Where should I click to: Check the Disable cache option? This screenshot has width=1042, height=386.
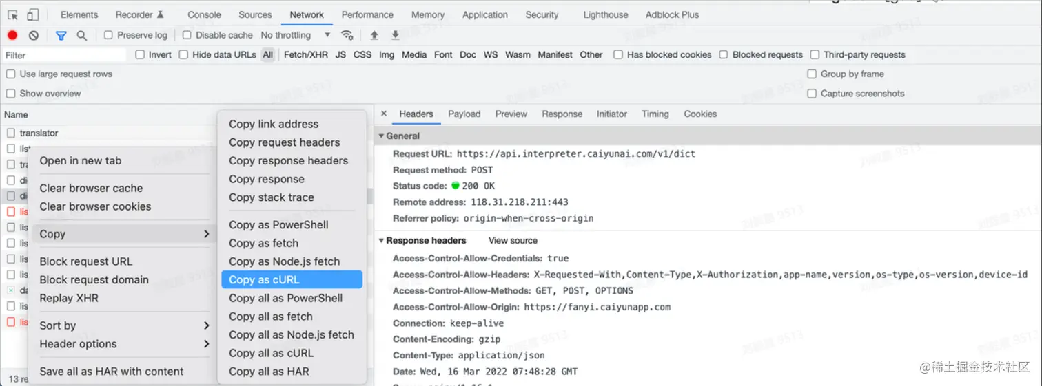[187, 35]
